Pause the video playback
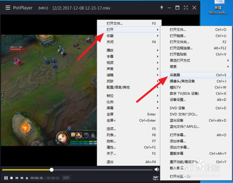Viewport: 233px width, 183px height. coord(6,178)
